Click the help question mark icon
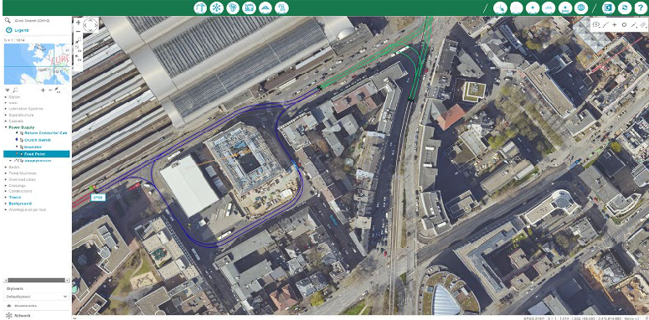The width and height of the screenshot is (649, 320). [641, 8]
